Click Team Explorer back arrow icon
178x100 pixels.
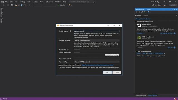(137, 12)
